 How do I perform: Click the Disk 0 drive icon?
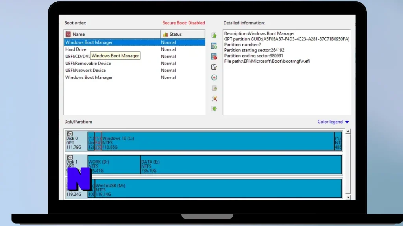(x=70, y=134)
